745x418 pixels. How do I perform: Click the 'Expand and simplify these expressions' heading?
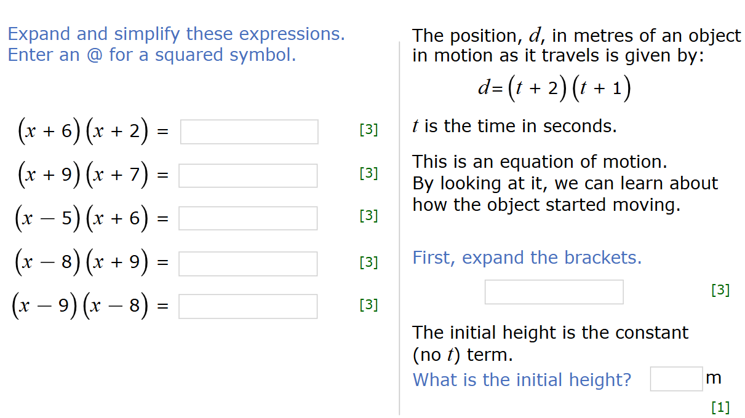tap(176, 34)
